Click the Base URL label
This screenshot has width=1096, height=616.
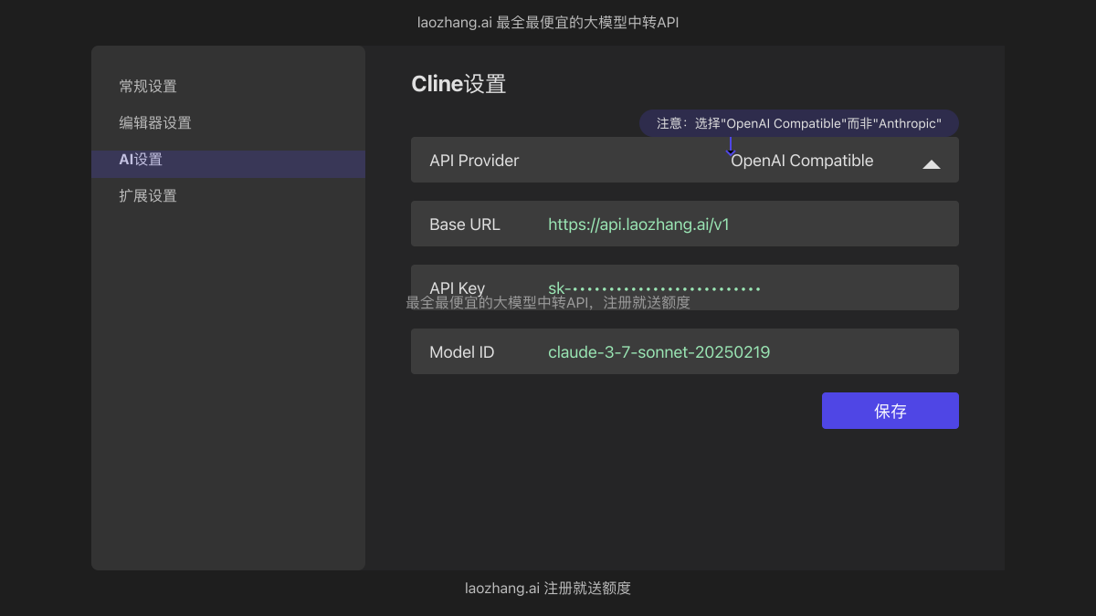[465, 224]
